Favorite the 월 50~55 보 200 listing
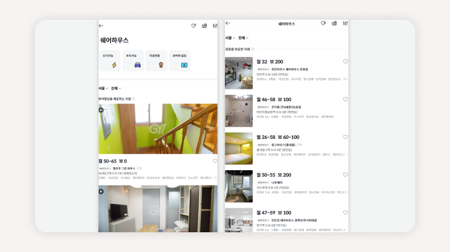Viewport: 450px width, 252px height. tap(345, 175)
